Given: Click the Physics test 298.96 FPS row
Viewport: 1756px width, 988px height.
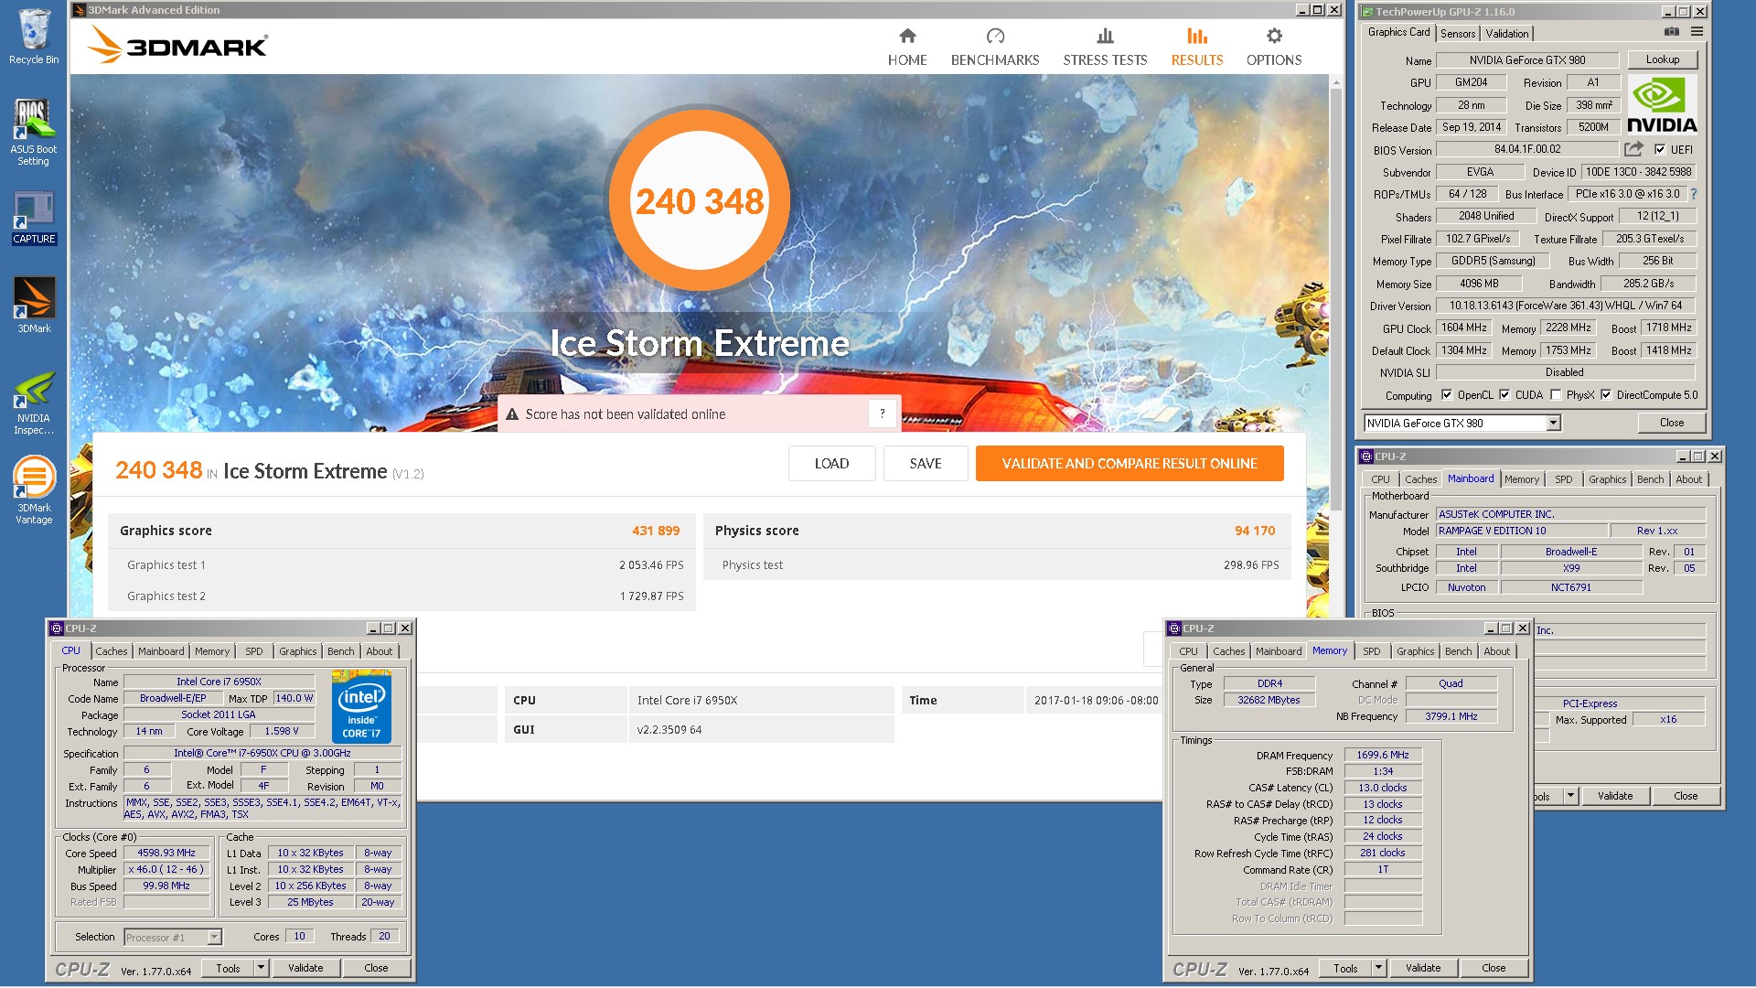Looking at the screenshot, I should pyautogui.click(x=998, y=564).
